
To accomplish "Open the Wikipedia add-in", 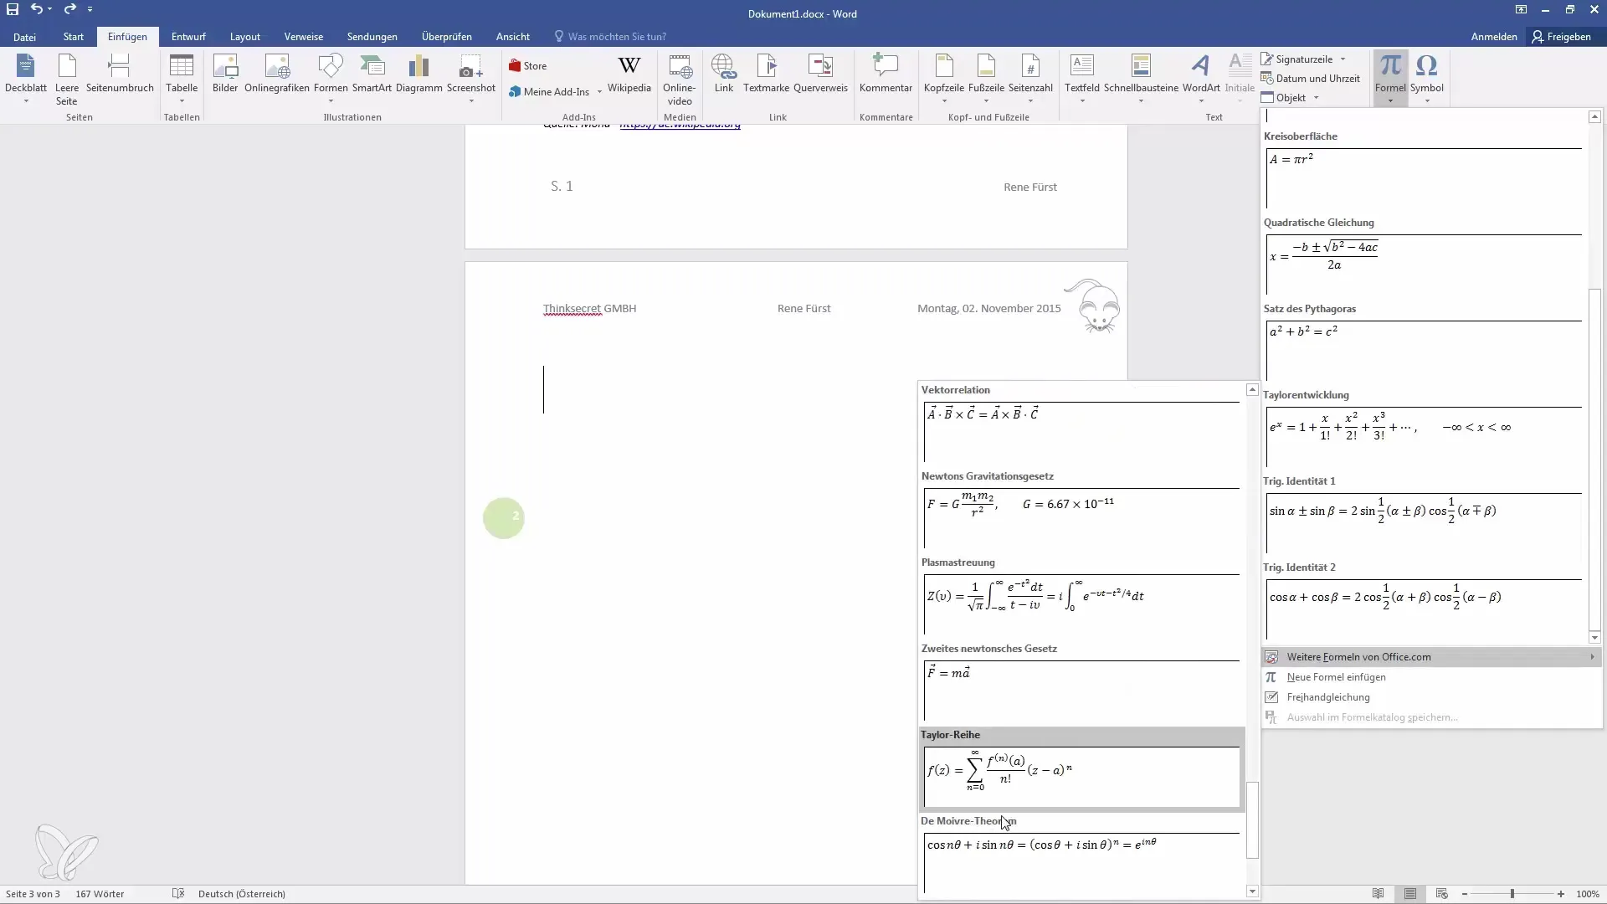I will click(629, 74).
